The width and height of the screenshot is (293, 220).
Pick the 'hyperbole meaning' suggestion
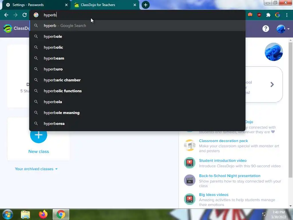137,113
